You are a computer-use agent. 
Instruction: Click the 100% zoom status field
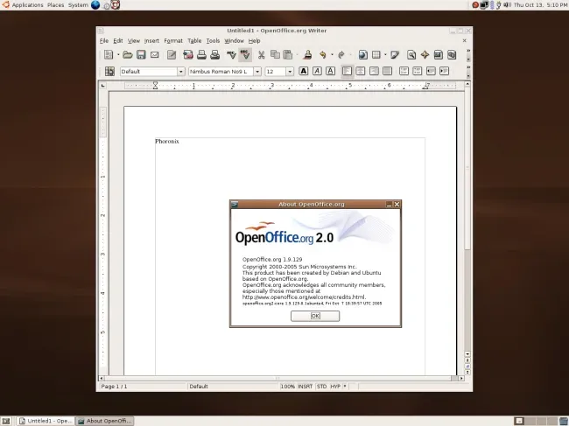[x=287, y=387]
